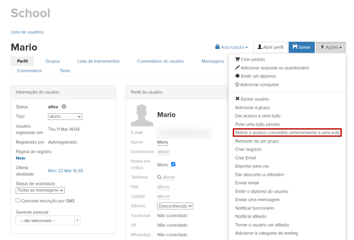Click the pencil icon for questionnaire response

tap(237, 67)
